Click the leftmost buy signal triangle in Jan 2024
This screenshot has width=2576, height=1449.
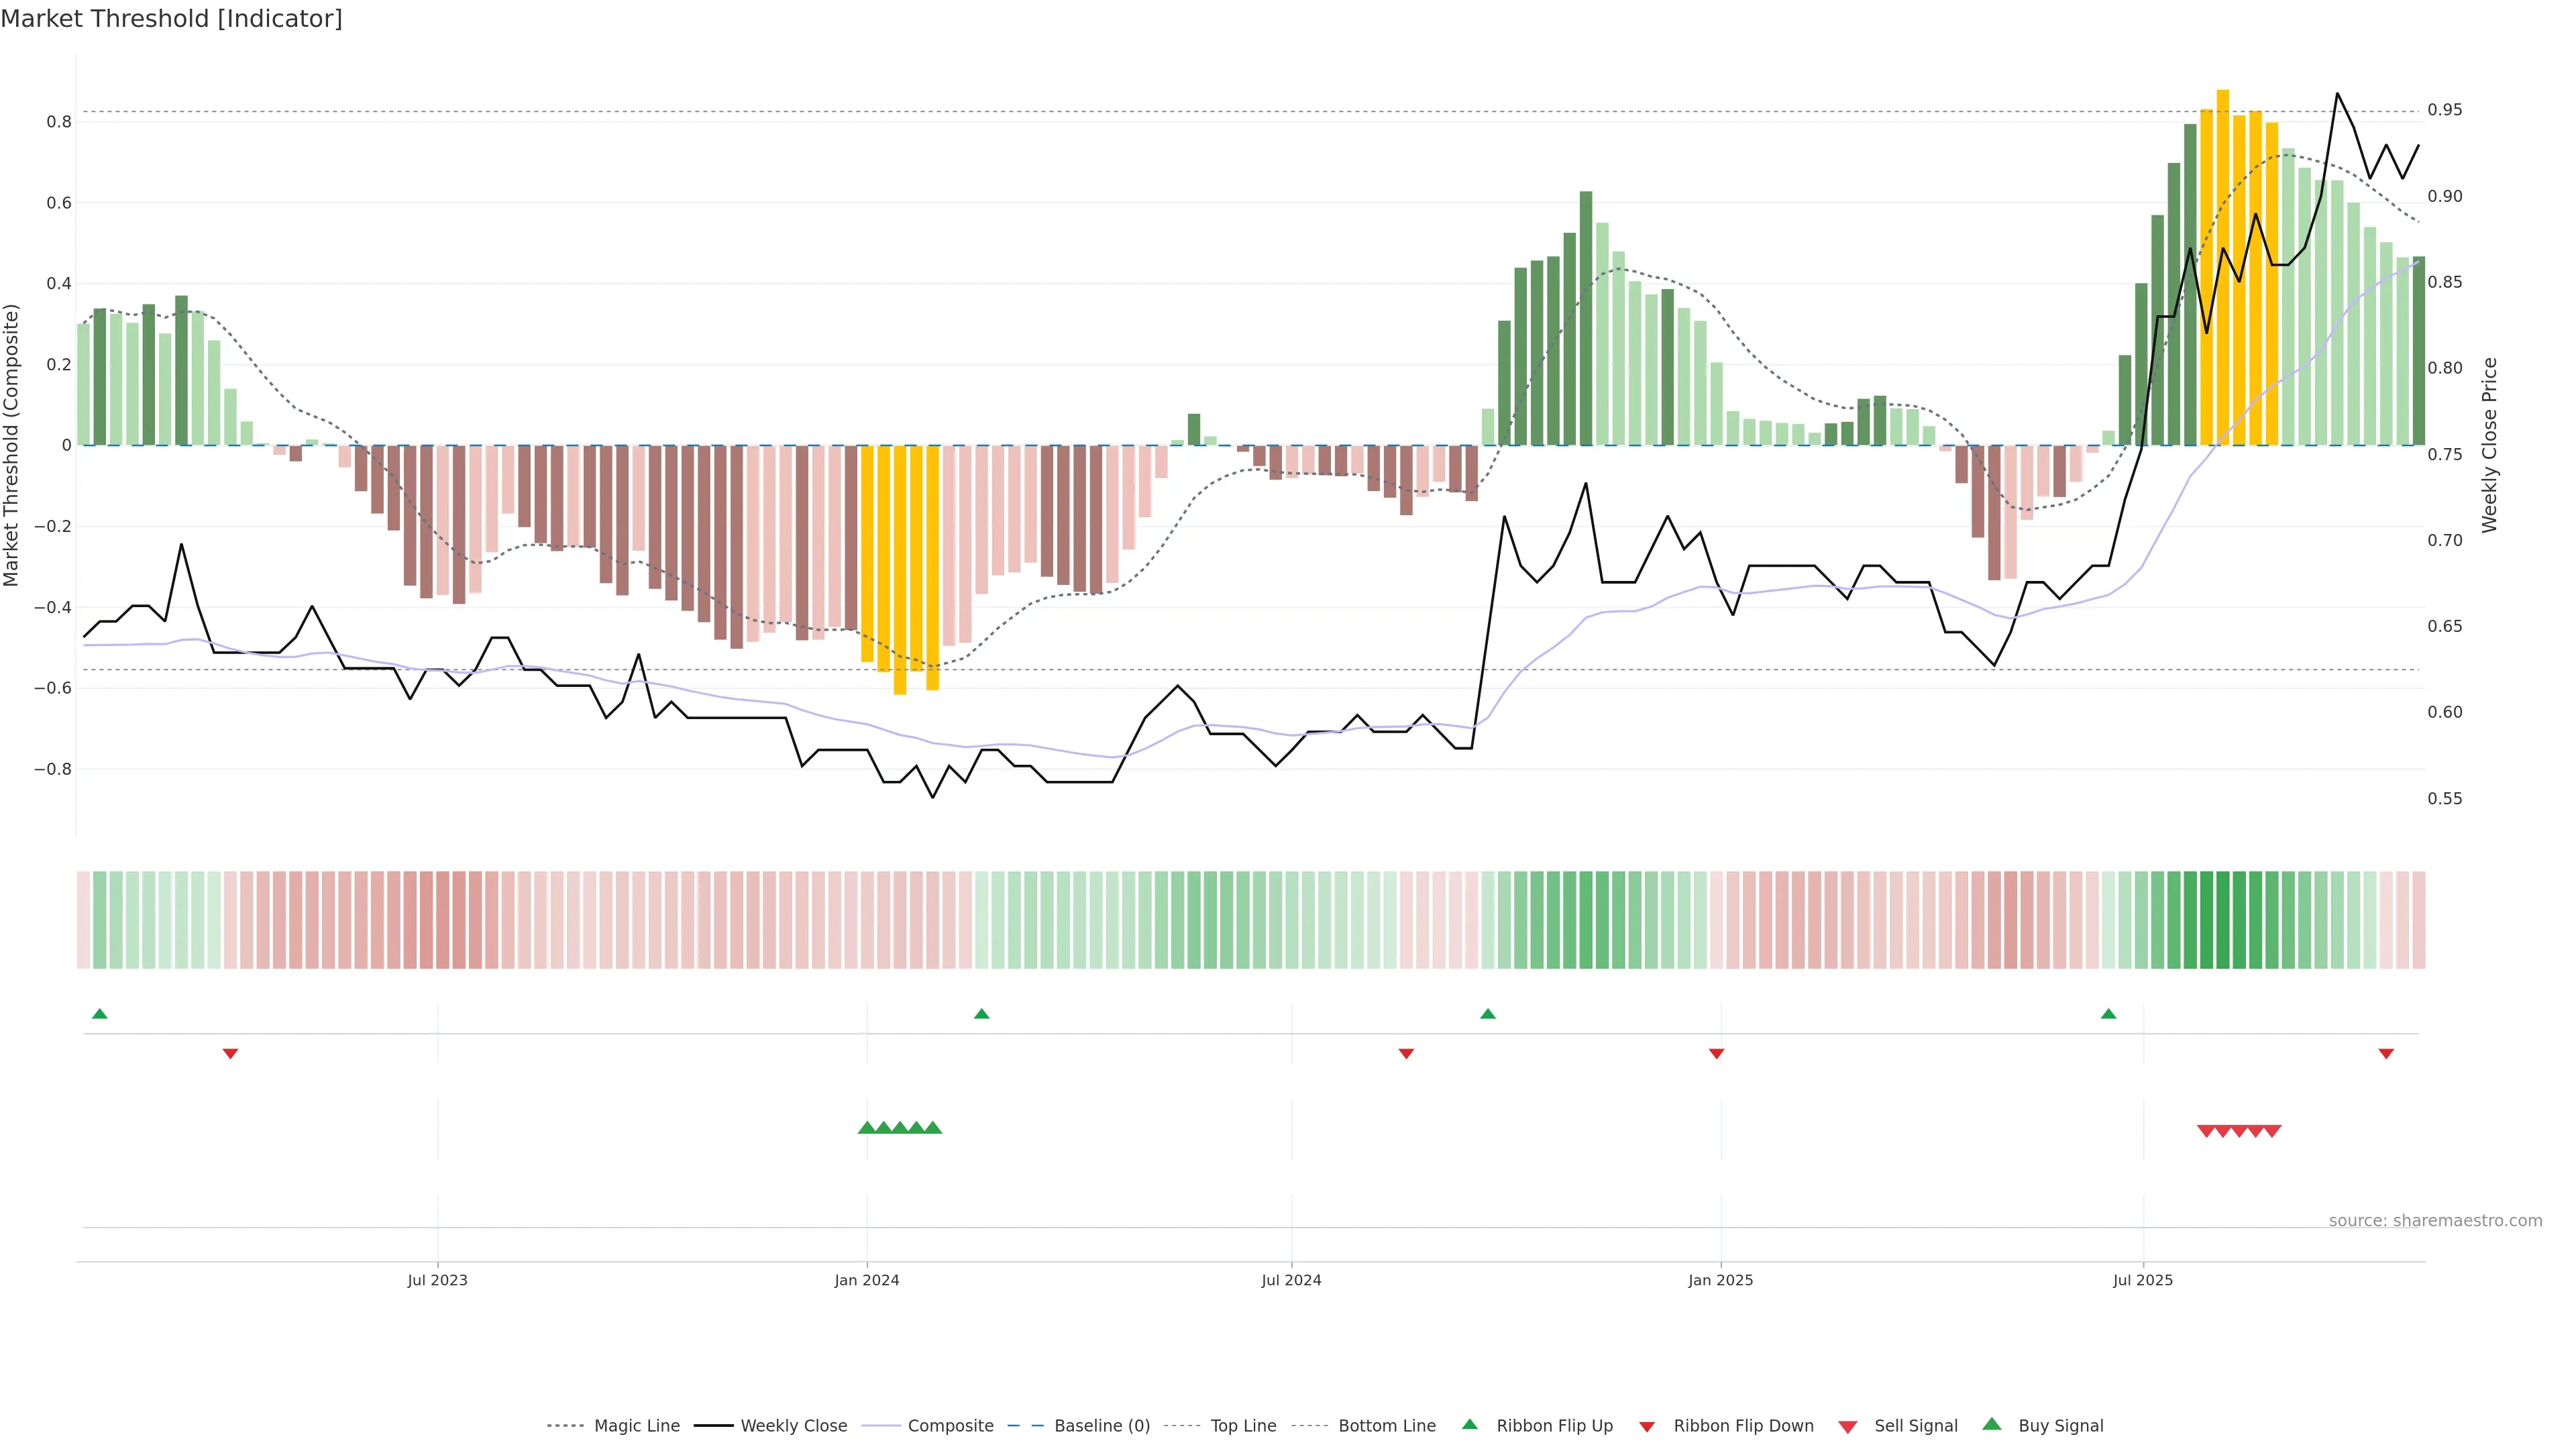coord(867,1128)
